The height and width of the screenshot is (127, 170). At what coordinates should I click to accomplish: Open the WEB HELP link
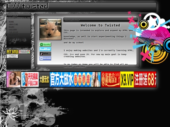(x=13, y=35)
